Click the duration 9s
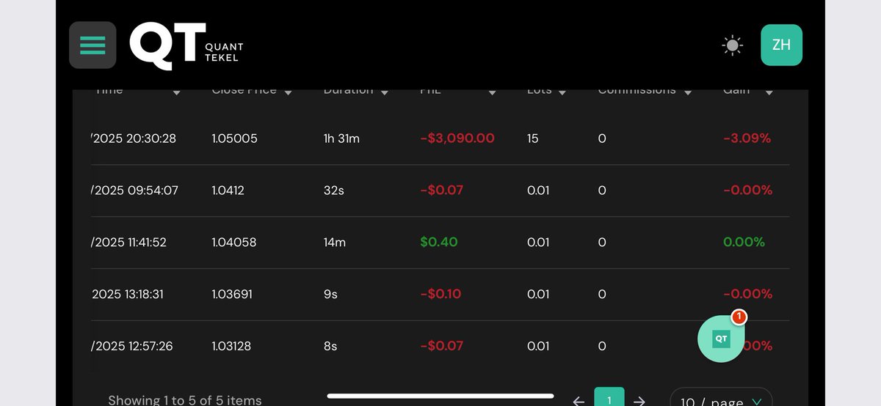This screenshot has height=406, width=881. pos(330,294)
